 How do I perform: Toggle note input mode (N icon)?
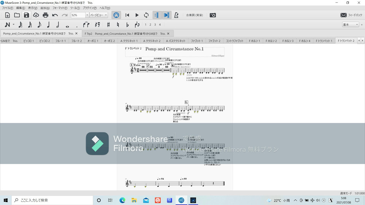click(x=8, y=25)
